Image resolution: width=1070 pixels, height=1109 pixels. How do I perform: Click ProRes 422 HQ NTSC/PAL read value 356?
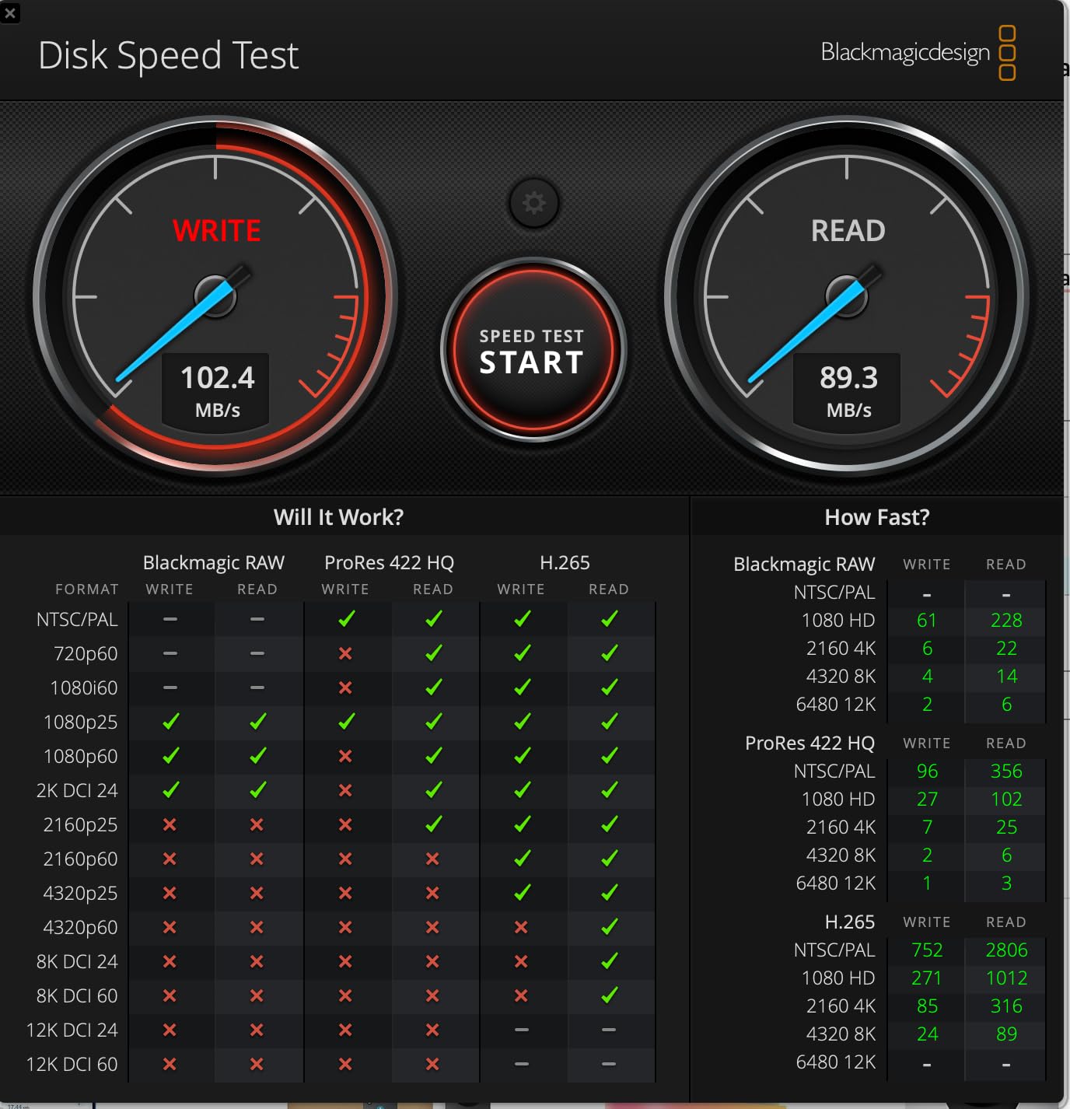pos(1006,771)
